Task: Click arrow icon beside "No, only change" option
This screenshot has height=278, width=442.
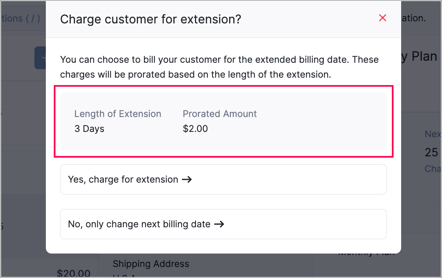Action: pyautogui.click(x=219, y=224)
